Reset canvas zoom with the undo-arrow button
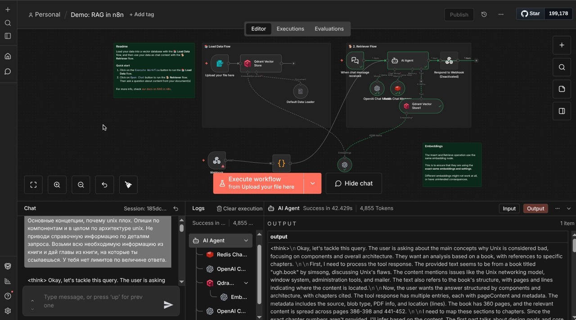The height and width of the screenshot is (320, 576). point(104,185)
